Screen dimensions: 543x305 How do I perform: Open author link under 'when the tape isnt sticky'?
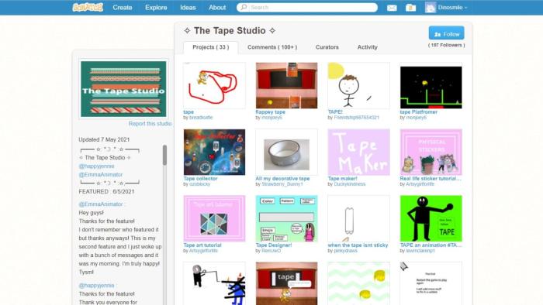(345, 251)
